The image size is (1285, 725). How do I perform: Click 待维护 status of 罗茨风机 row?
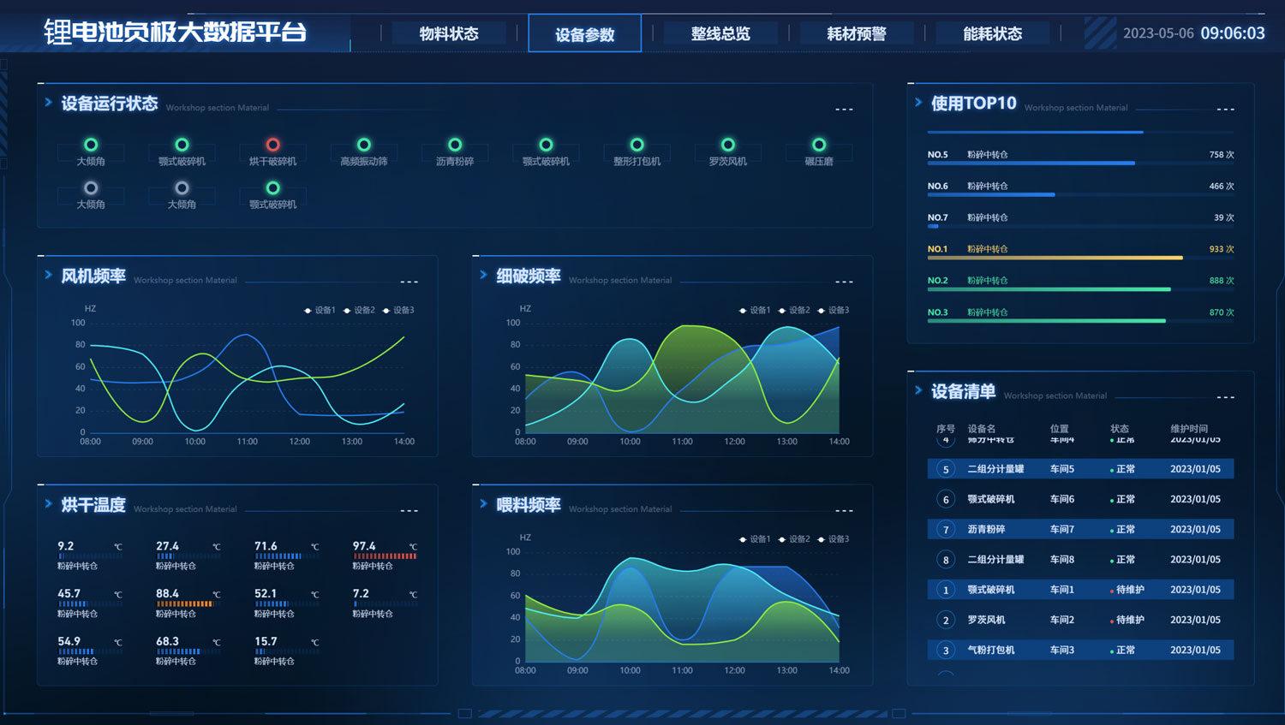pyautogui.click(x=1129, y=620)
